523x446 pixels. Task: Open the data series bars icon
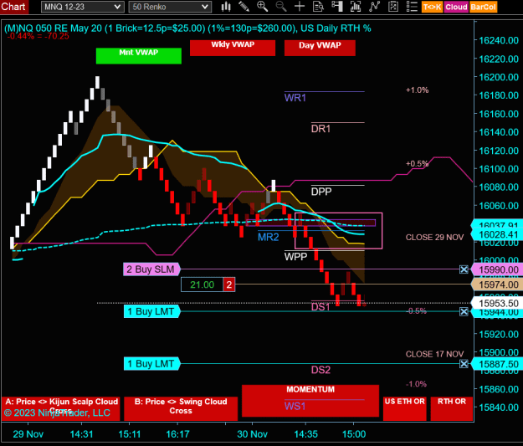pyautogui.click(x=356, y=7)
